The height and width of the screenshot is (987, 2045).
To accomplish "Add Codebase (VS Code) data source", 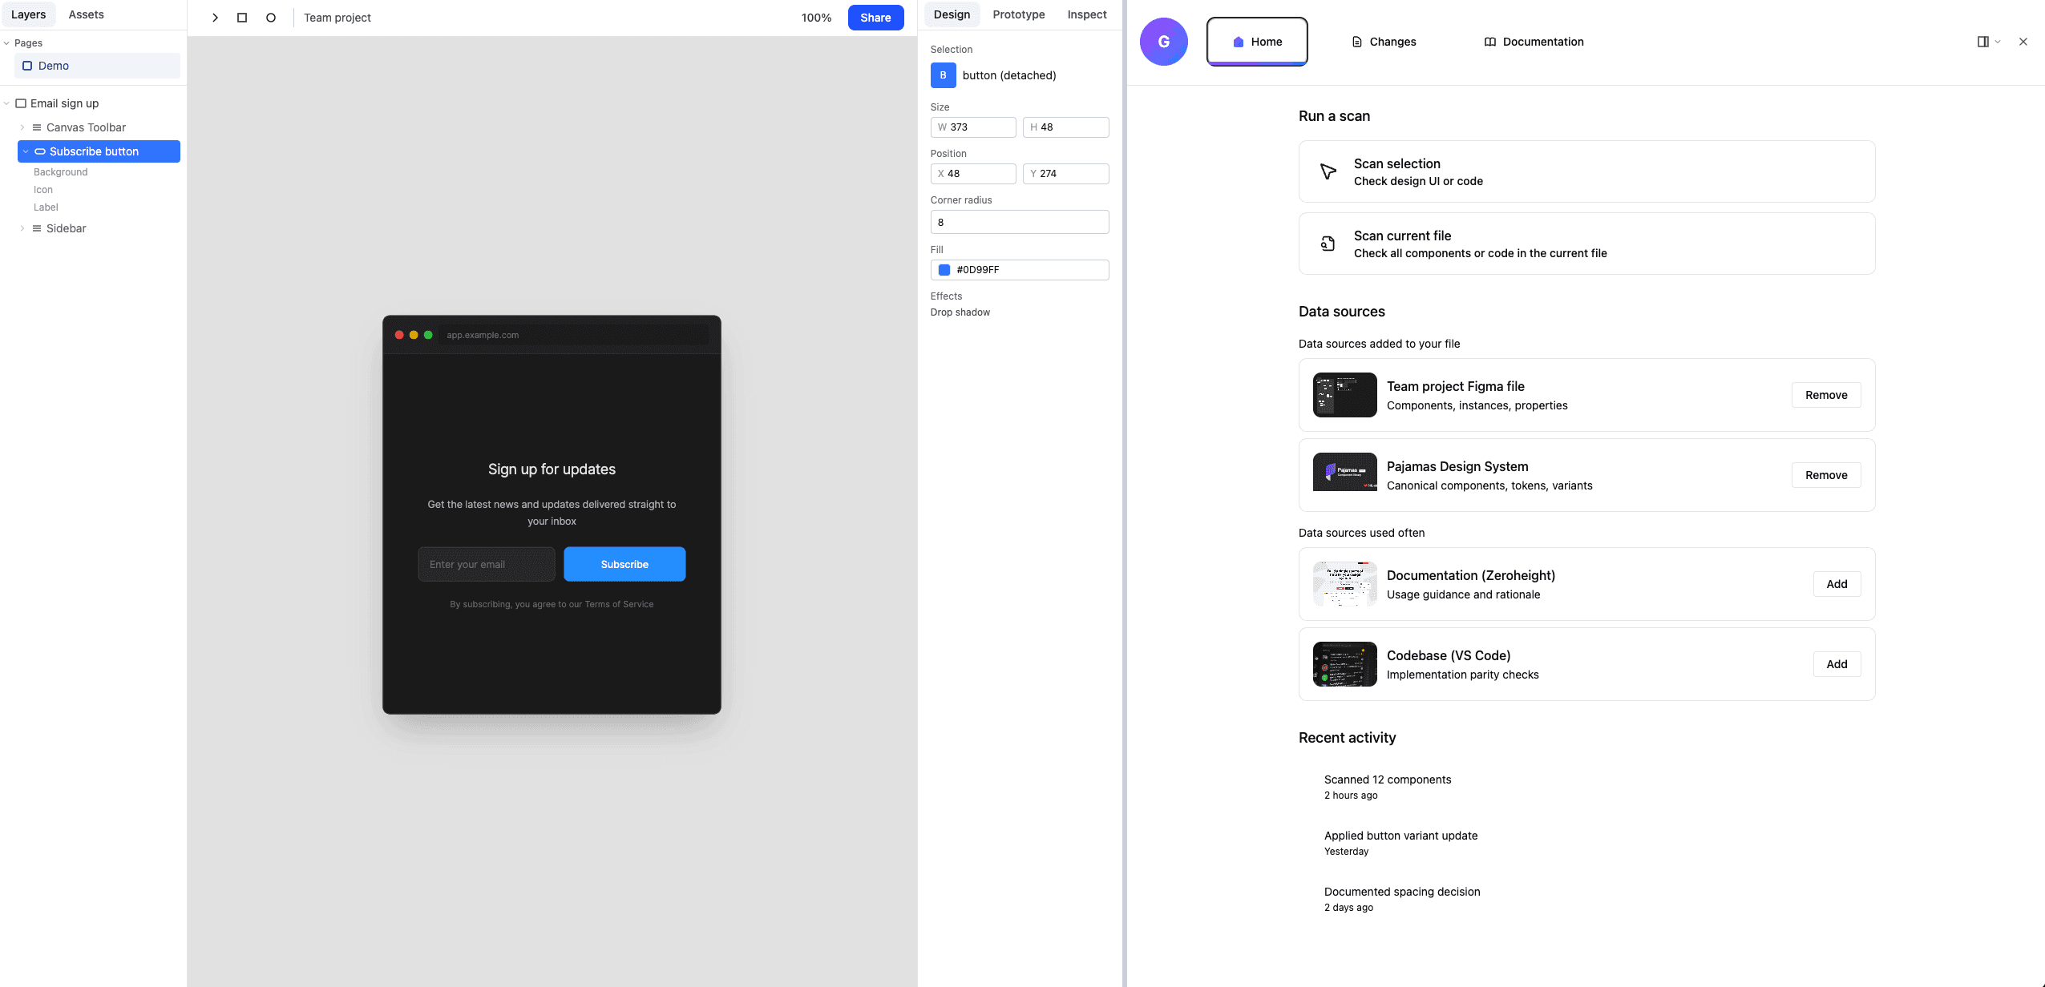I will pyautogui.click(x=1836, y=664).
